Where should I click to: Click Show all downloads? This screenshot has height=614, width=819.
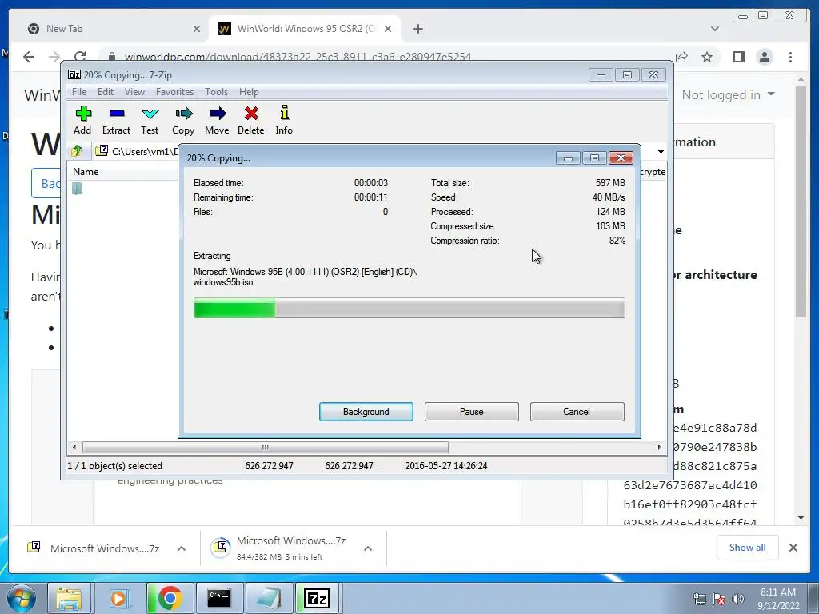click(x=748, y=548)
